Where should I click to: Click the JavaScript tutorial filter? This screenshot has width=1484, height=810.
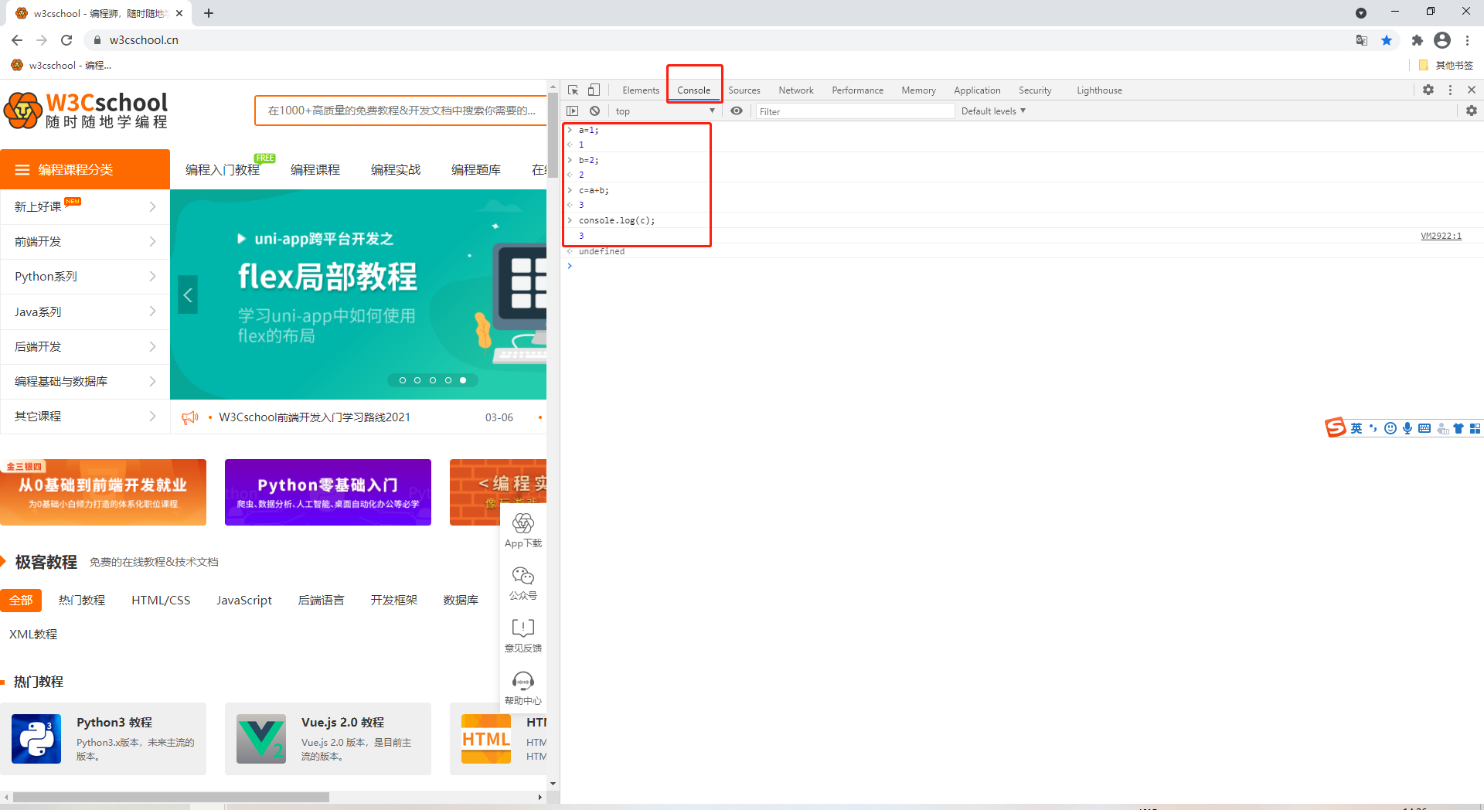(244, 601)
